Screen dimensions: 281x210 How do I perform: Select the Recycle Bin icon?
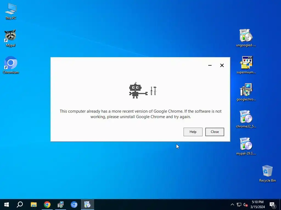pos(267,174)
